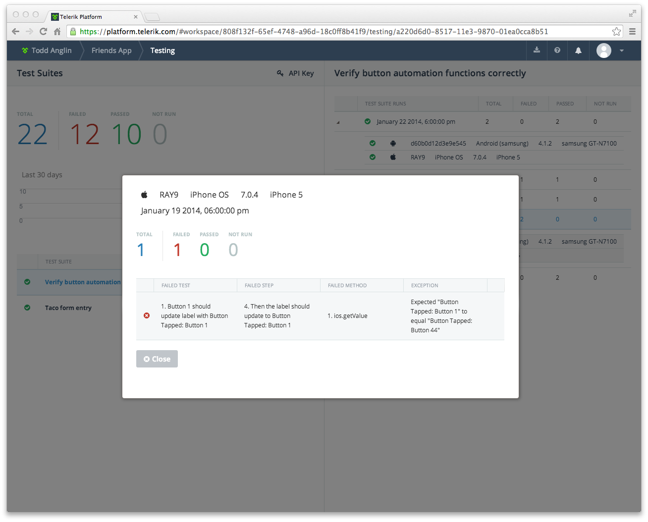
Task: Bookmark this page with the star icon
Action: (x=616, y=32)
